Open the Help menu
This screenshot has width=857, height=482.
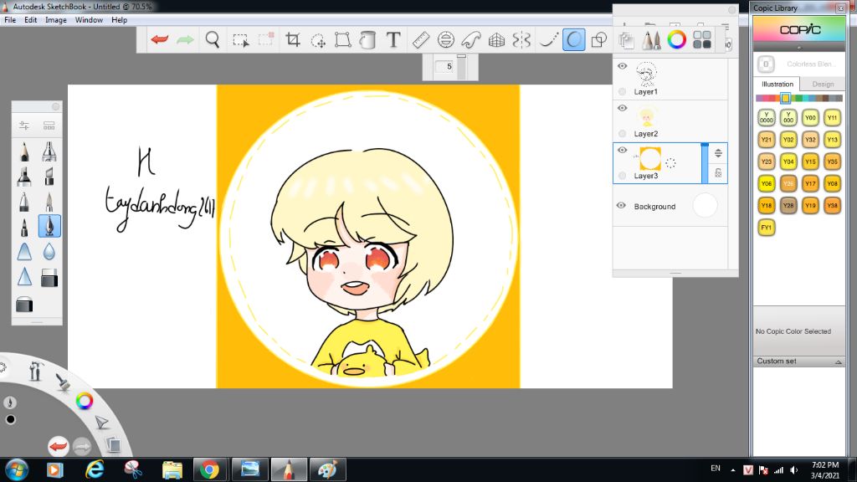[119, 20]
